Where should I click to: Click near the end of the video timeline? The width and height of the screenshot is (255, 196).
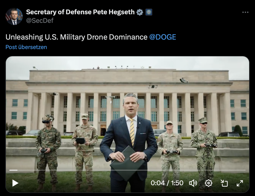pyautogui.click(x=242, y=170)
